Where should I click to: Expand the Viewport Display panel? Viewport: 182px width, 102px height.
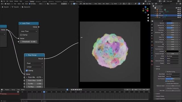(x=160, y=96)
